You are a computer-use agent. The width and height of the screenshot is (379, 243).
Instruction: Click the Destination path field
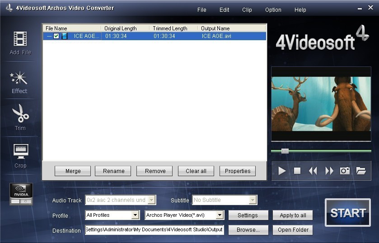click(154, 230)
